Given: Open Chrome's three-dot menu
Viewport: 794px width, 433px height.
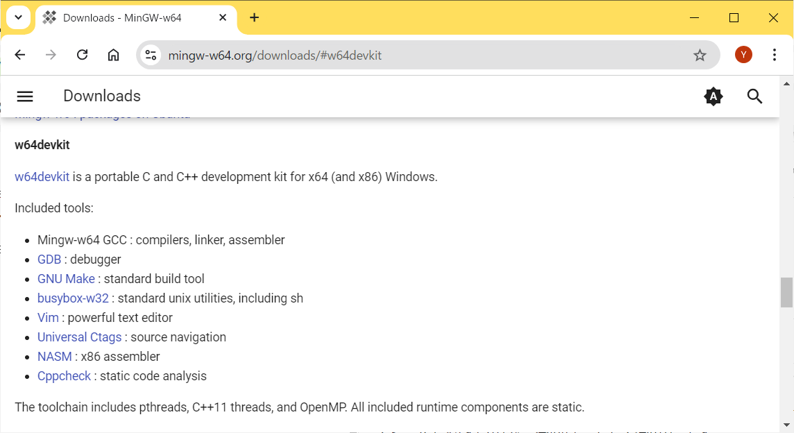Looking at the screenshot, I should [x=775, y=56].
